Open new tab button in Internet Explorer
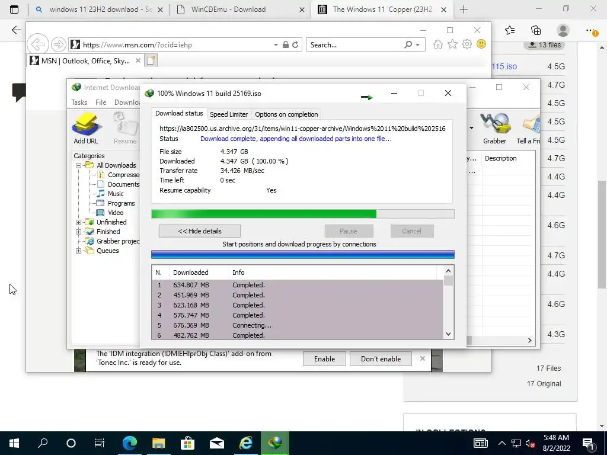607x455 pixels. tap(151, 60)
